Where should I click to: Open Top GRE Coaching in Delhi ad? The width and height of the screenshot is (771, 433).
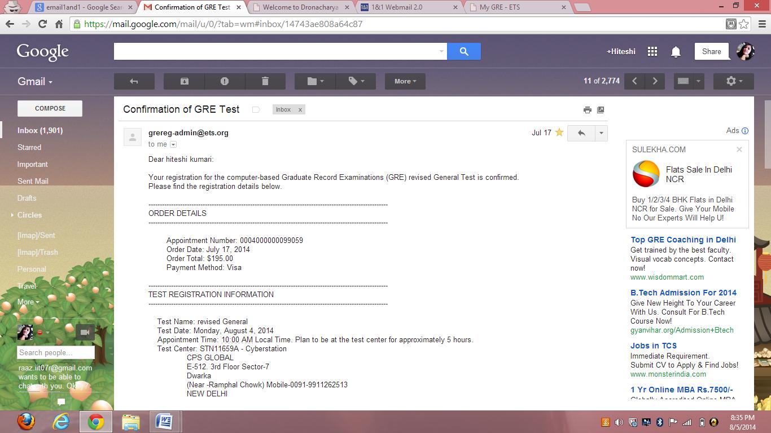point(683,240)
